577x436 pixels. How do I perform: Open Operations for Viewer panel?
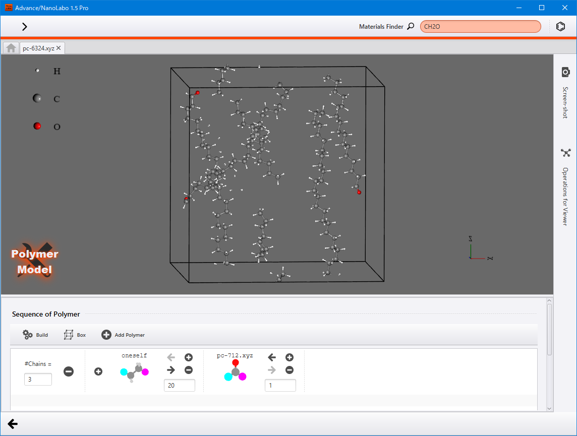pos(565,153)
